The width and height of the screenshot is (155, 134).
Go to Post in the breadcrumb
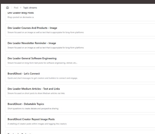pyautogui.click(x=16, y=8)
